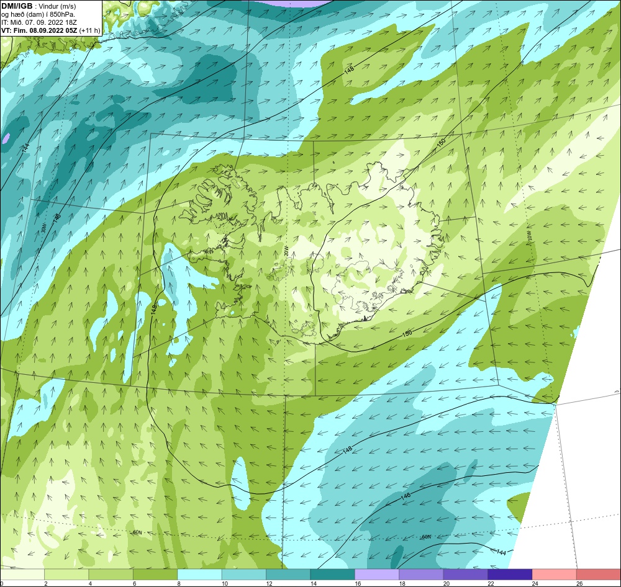Select the 20–22 m/s violet legend swatch
Viewport: 621px width, 587px height.
click(466, 574)
